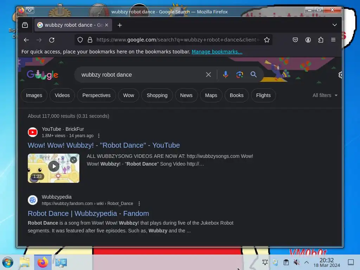The image size is (360, 270).
Task: Play the Robot Dance video thumbnail
Action: coord(54,168)
